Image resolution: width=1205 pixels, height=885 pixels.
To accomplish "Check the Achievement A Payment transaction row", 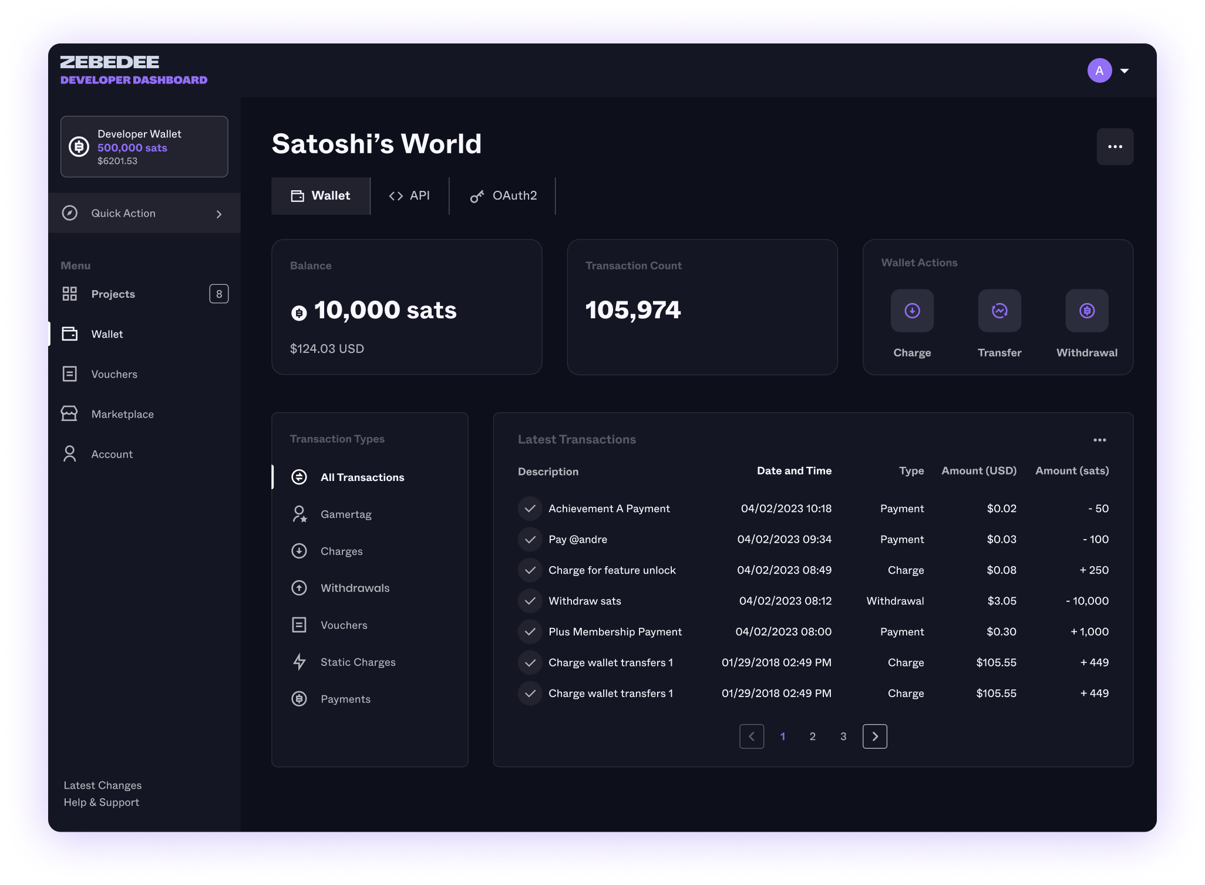I will tap(530, 509).
